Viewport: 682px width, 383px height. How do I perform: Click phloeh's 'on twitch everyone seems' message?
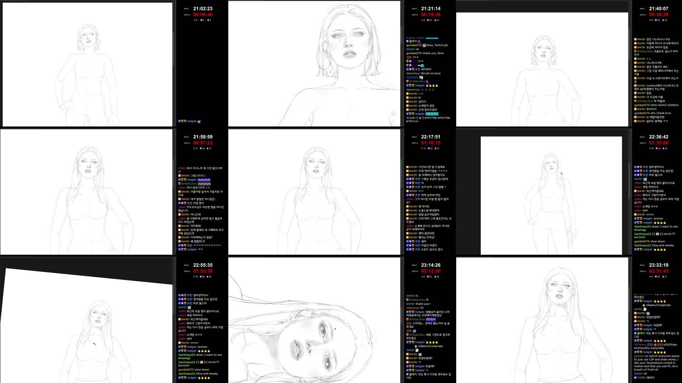pos(657,363)
